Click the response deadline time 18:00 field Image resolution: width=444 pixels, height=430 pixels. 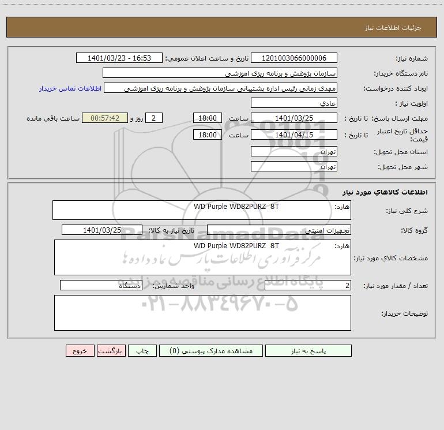tap(207, 118)
